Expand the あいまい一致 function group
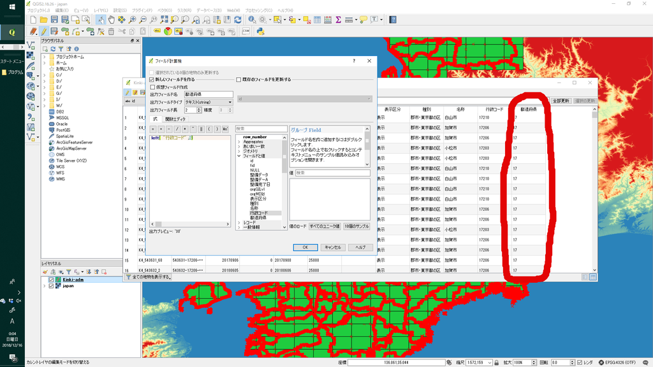The image size is (653, 367). (x=239, y=147)
